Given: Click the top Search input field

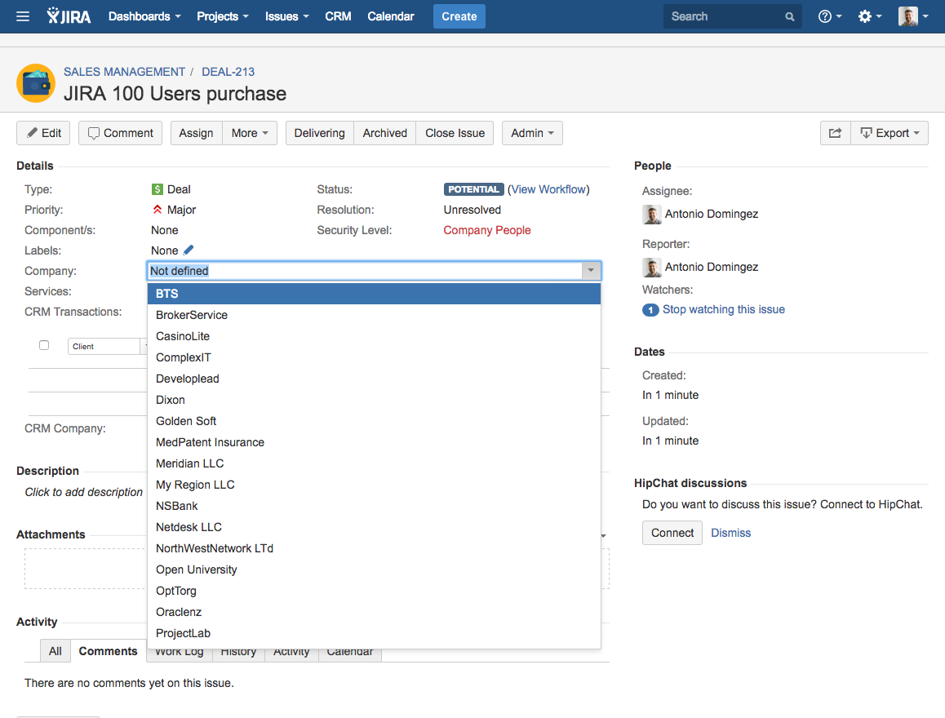Looking at the screenshot, I should [x=722, y=16].
